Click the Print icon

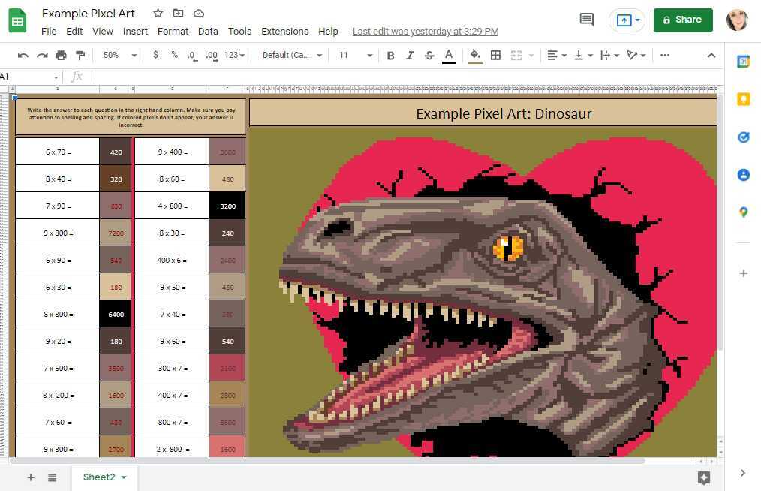click(x=61, y=55)
